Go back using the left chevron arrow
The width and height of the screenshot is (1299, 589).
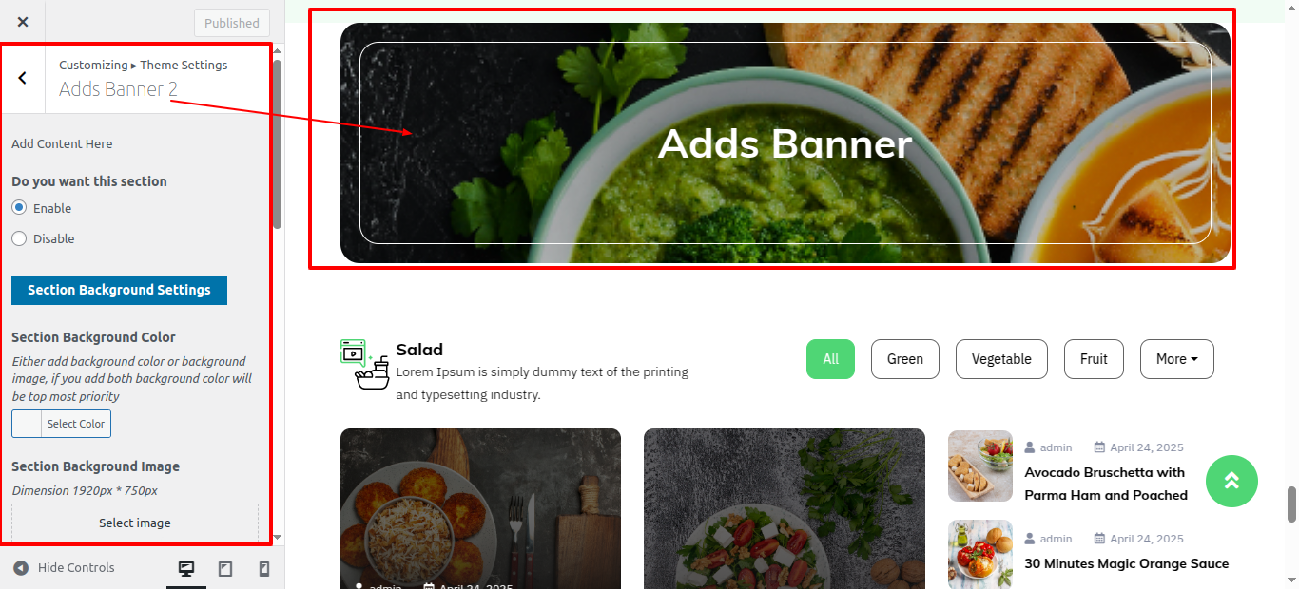click(23, 78)
